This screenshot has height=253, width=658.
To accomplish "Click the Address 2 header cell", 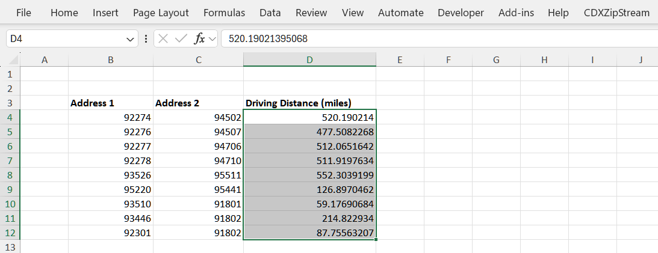I will coord(199,103).
